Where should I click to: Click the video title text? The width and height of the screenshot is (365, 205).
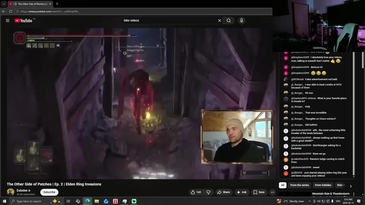tap(54, 184)
